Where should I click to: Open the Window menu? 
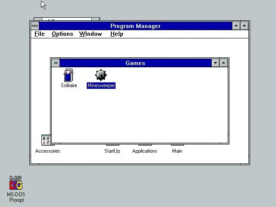pyautogui.click(x=91, y=34)
